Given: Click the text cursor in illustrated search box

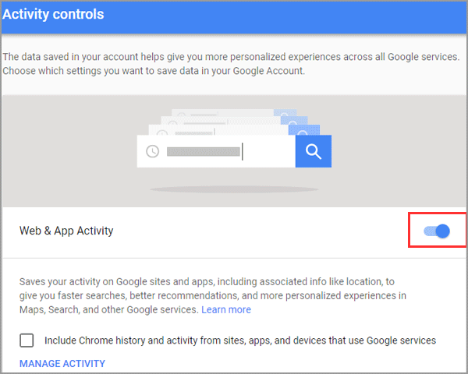Looking at the screenshot, I should pyautogui.click(x=243, y=151).
